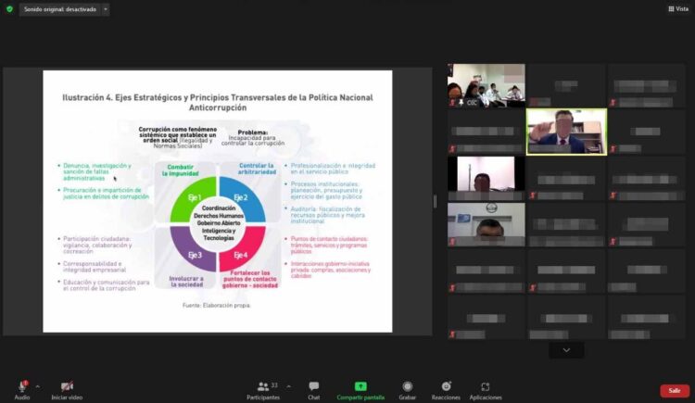Start camera with Iniciar video icon
695x403 pixels.
pyautogui.click(x=67, y=386)
